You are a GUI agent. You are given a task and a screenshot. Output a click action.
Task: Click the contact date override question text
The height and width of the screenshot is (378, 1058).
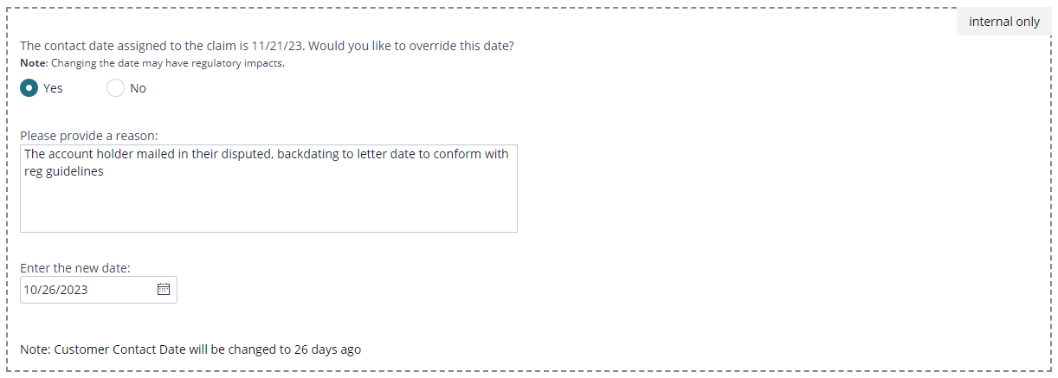point(267,46)
